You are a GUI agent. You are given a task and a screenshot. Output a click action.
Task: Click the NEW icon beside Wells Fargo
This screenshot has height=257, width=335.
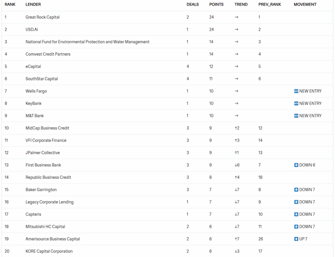tap(296, 91)
